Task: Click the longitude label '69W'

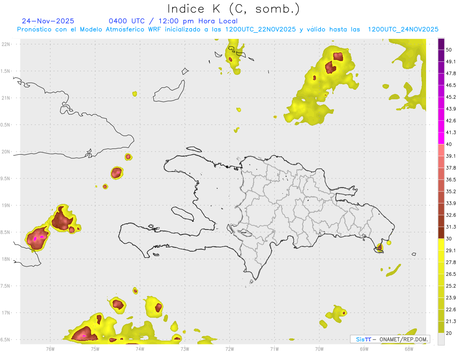Action: [x=364, y=349]
